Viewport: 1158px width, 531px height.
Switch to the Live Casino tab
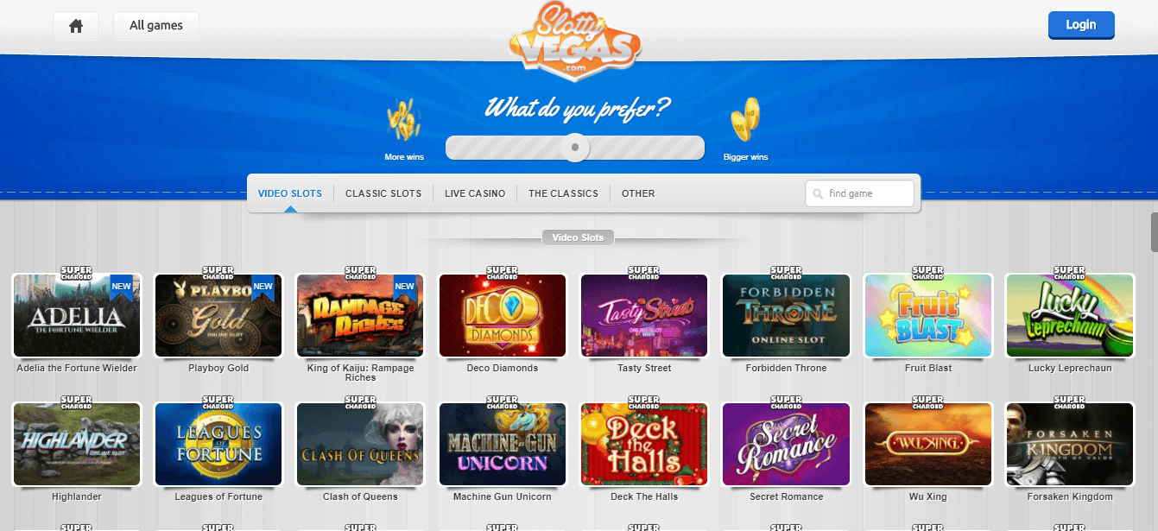tap(475, 193)
